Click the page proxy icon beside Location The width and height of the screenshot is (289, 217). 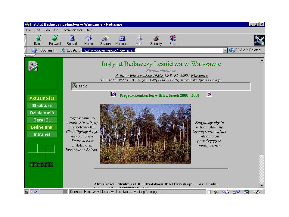63,50
